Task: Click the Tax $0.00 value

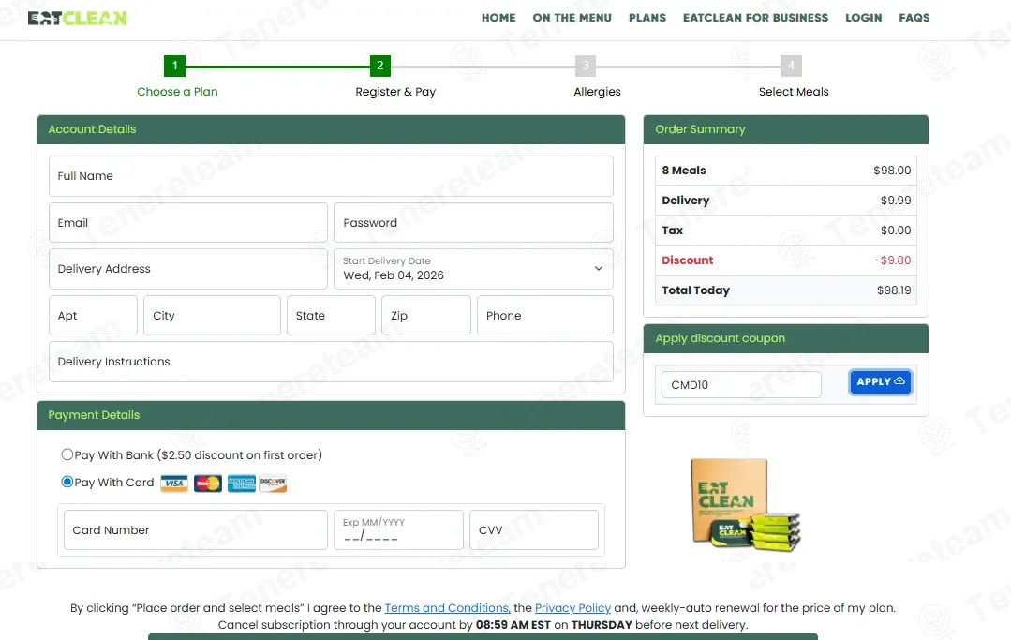Action: pos(896,231)
